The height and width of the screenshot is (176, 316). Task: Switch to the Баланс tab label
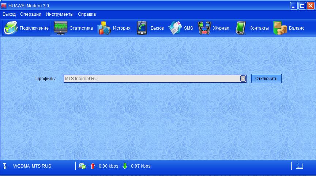pyautogui.click(x=297, y=28)
